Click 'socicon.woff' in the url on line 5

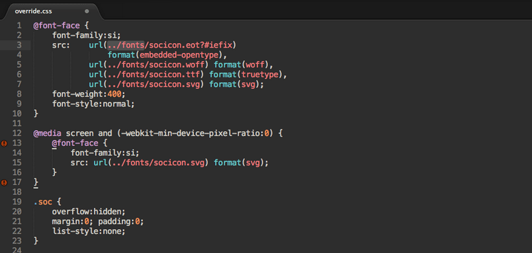[x=177, y=65]
